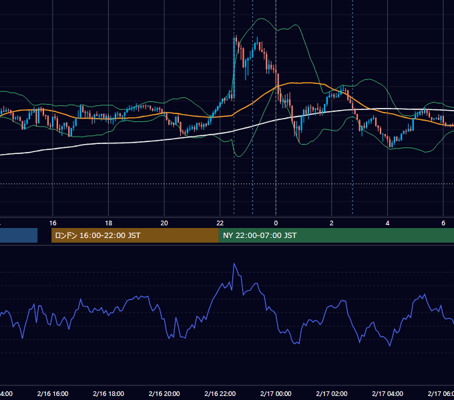The height and width of the screenshot is (400, 454).
Task: Click the 2/17 02:00 time label
Action: (x=332, y=393)
